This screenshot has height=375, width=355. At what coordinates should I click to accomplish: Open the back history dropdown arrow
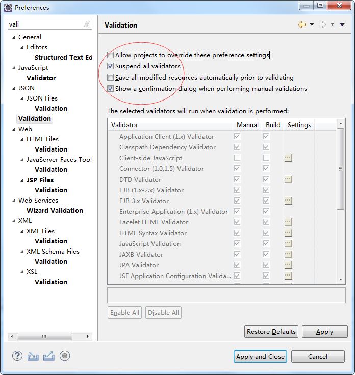[312, 24]
